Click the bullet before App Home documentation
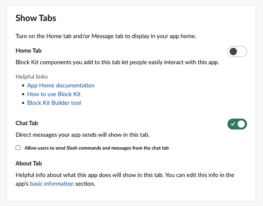The width and height of the screenshot is (263, 206). (x=23, y=86)
